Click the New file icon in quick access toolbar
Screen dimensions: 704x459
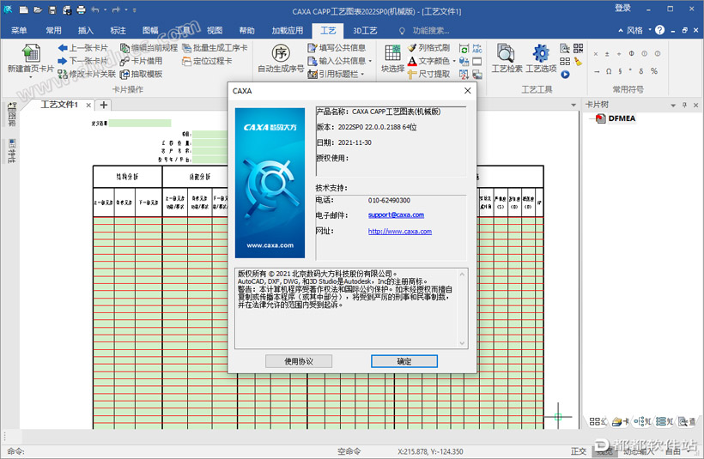click(x=24, y=9)
